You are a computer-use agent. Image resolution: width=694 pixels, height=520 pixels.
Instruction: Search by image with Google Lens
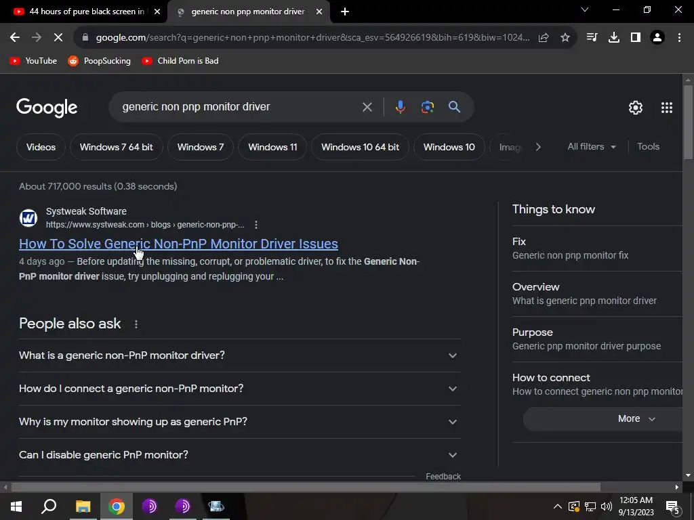pos(428,107)
